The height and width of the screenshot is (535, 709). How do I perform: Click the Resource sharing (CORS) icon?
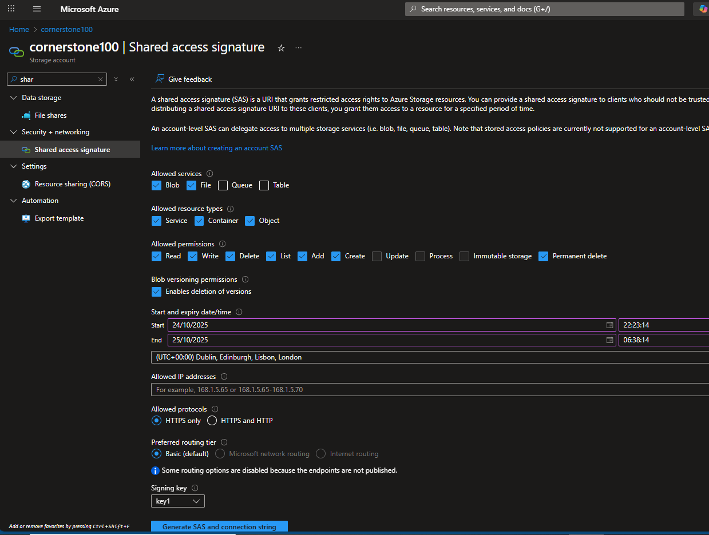(x=26, y=184)
